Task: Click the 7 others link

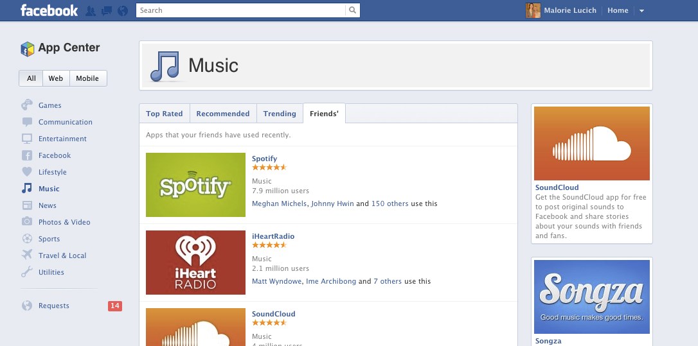Action: pos(388,281)
